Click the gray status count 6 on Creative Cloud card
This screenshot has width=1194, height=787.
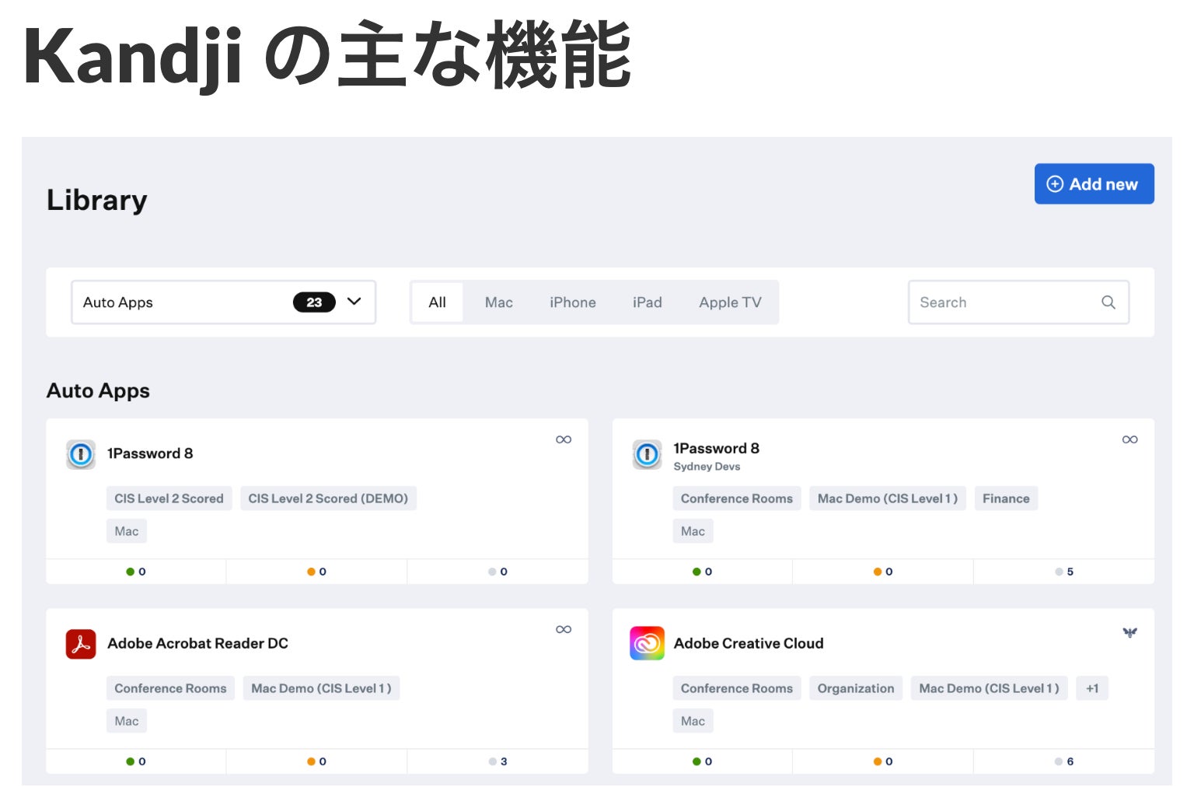[x=1064, y=761]
